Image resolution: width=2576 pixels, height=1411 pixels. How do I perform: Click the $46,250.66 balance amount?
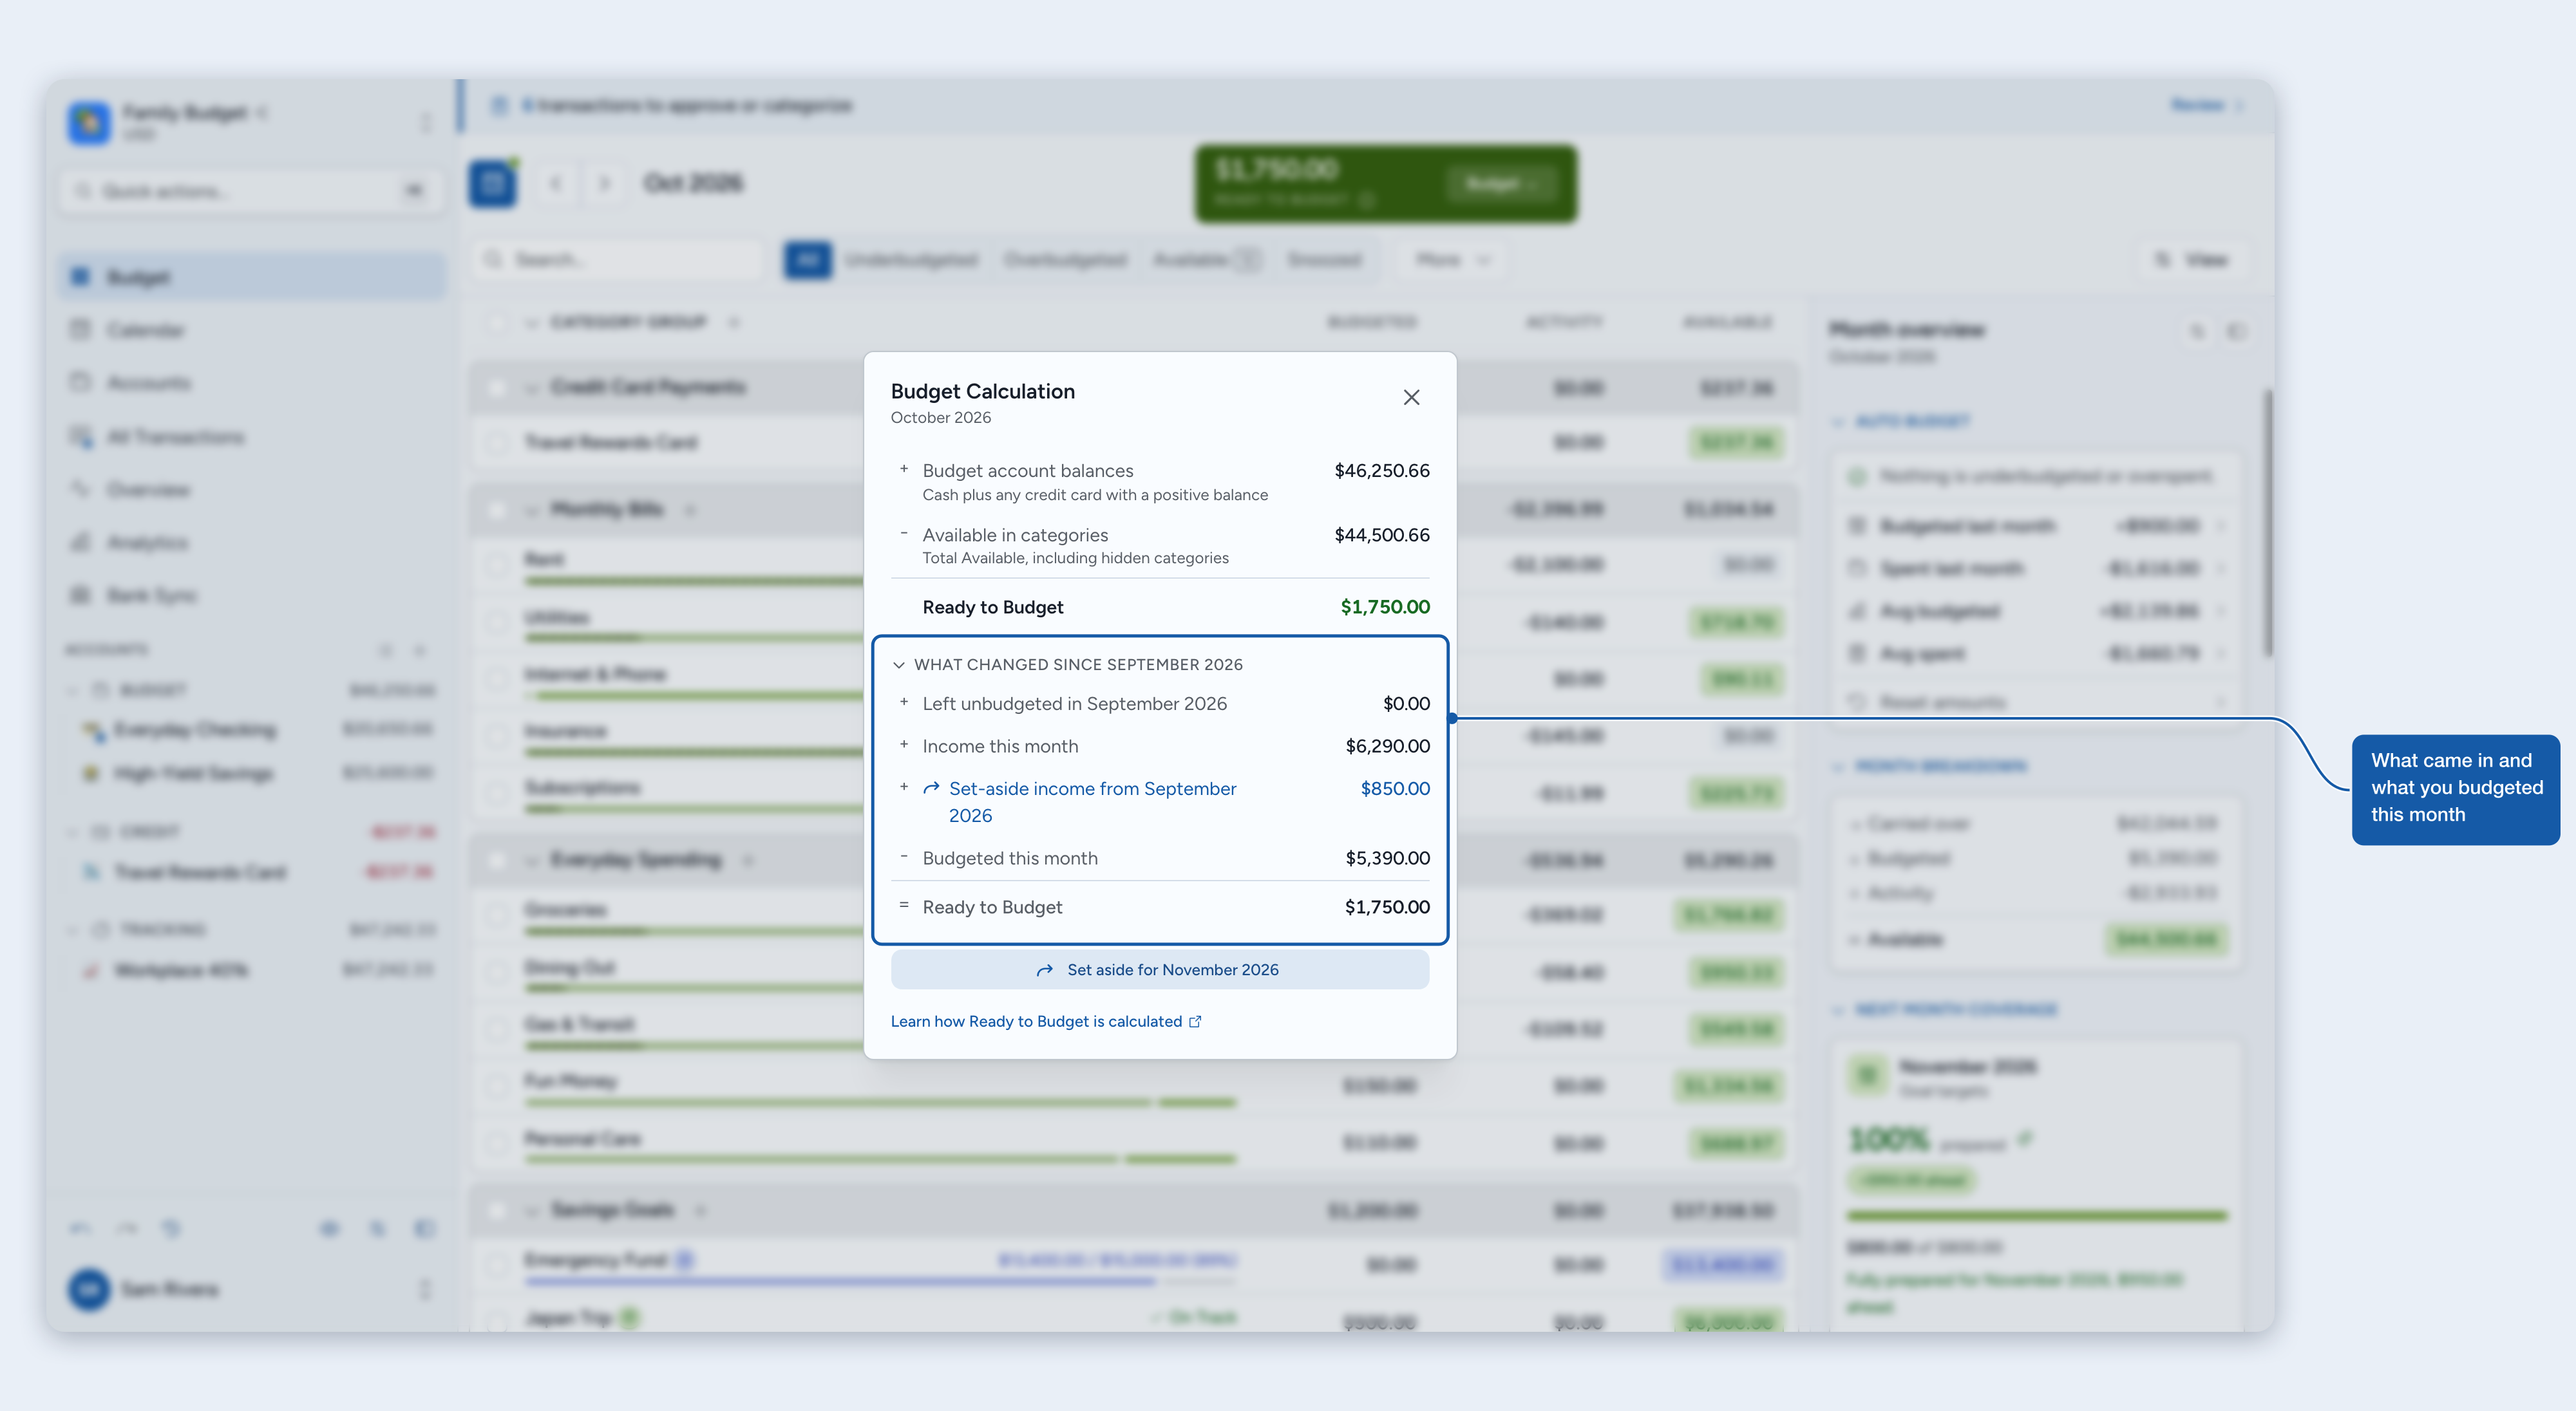tap(1382, 471)
